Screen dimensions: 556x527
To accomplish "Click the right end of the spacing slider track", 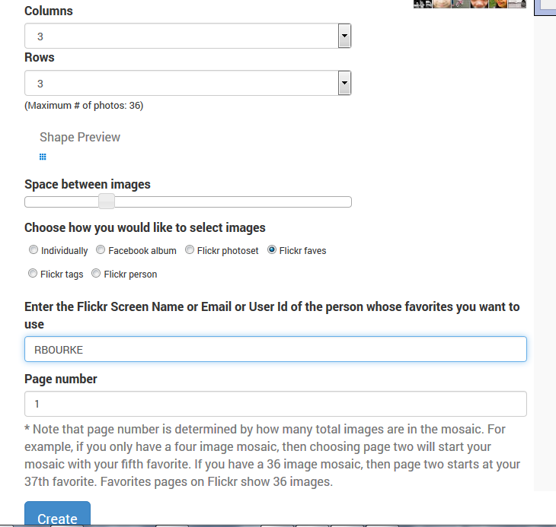I will pos(347,202).
